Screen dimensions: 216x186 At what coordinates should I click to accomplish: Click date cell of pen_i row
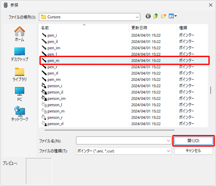pos(146,35)
